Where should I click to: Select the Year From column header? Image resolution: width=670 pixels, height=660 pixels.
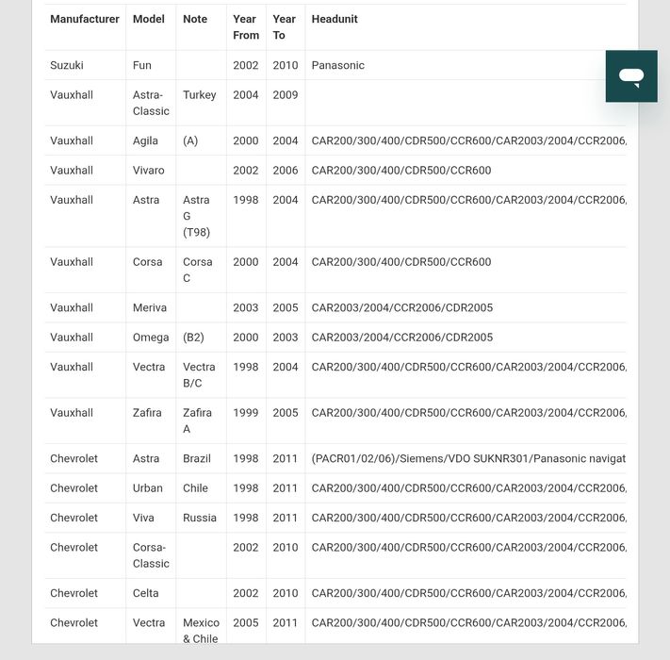point(246,27)
